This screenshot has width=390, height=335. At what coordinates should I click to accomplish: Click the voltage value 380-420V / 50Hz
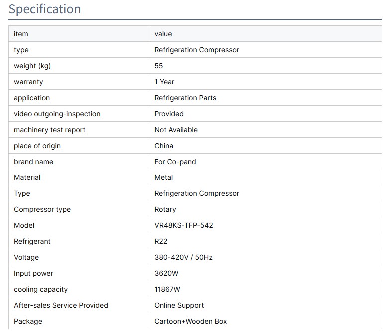point(183,257)
